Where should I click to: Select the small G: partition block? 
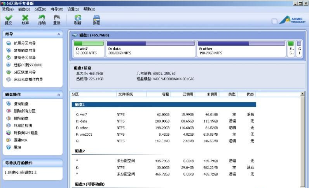coord(299,48)
